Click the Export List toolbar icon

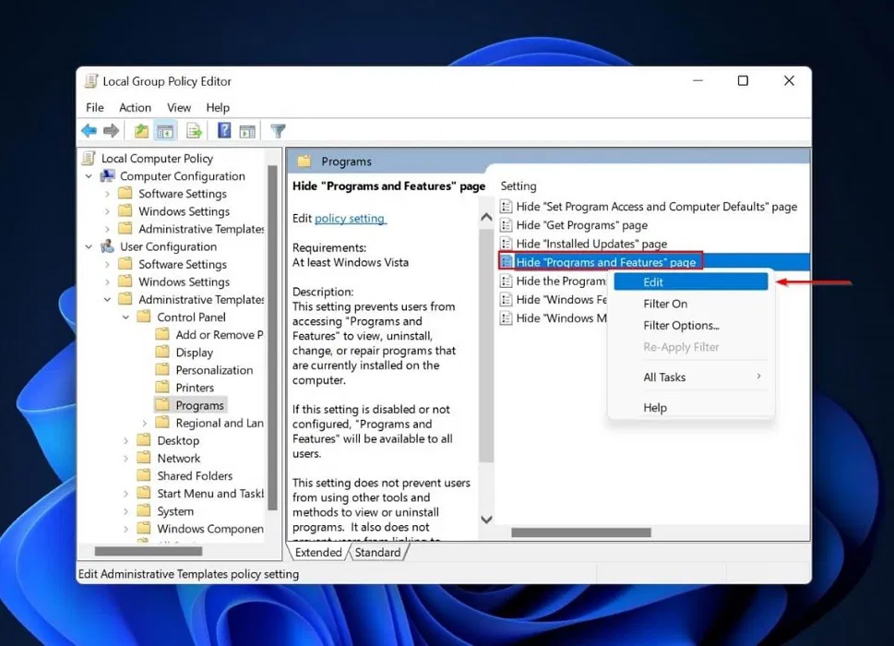(x=194, y=131)
